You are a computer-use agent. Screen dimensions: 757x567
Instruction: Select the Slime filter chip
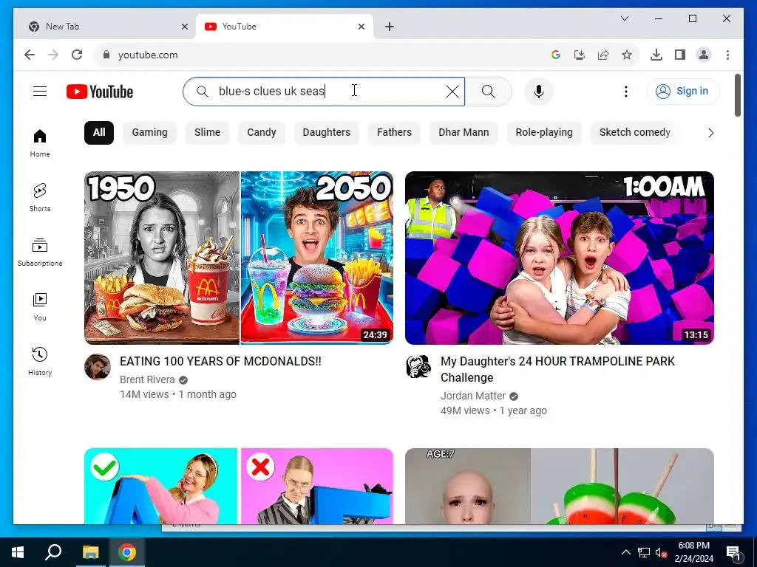click(x=207, y=133)
